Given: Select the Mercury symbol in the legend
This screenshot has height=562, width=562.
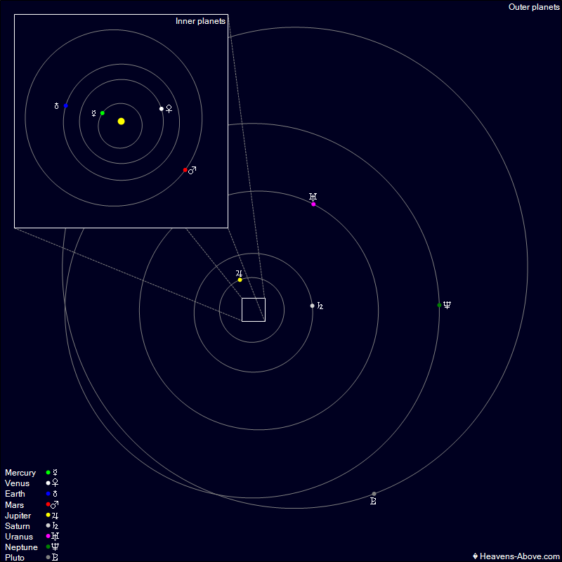Looking at the screenshot, I should point(55,472).
